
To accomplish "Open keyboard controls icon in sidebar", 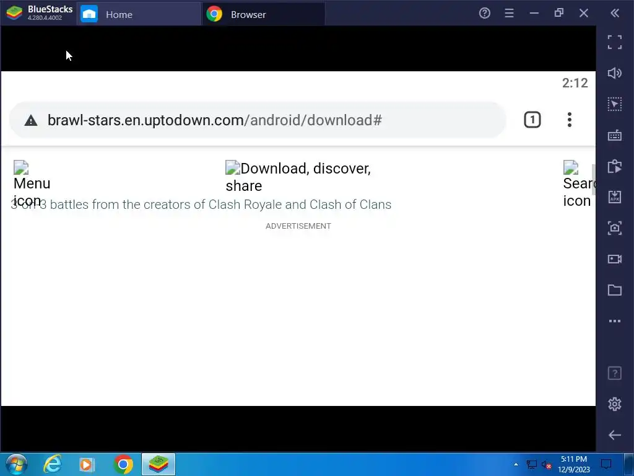I will [x=615, y=135].
